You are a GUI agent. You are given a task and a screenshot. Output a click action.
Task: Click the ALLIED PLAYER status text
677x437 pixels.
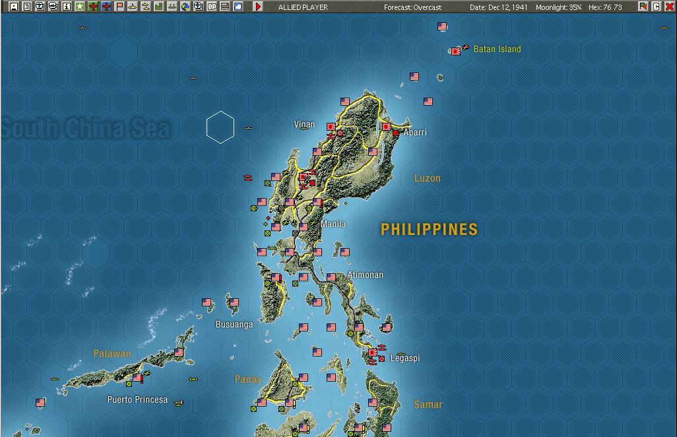303,7
